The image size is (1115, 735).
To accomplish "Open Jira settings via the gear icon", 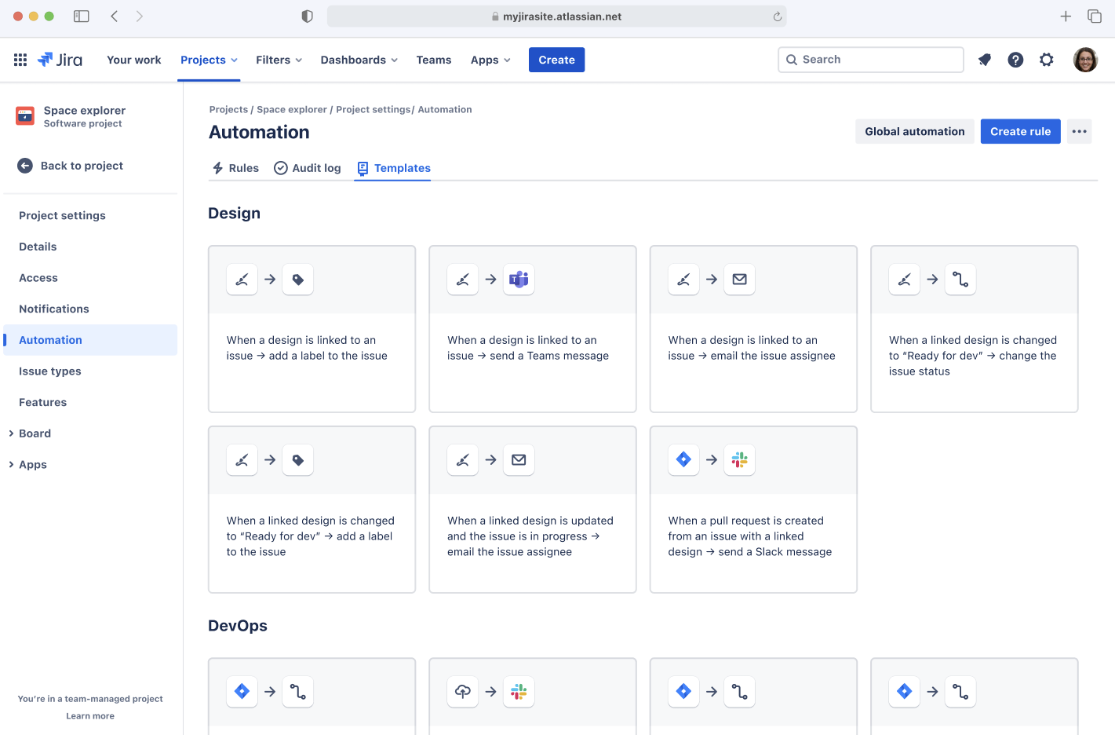I will (x=1047, y=59).
